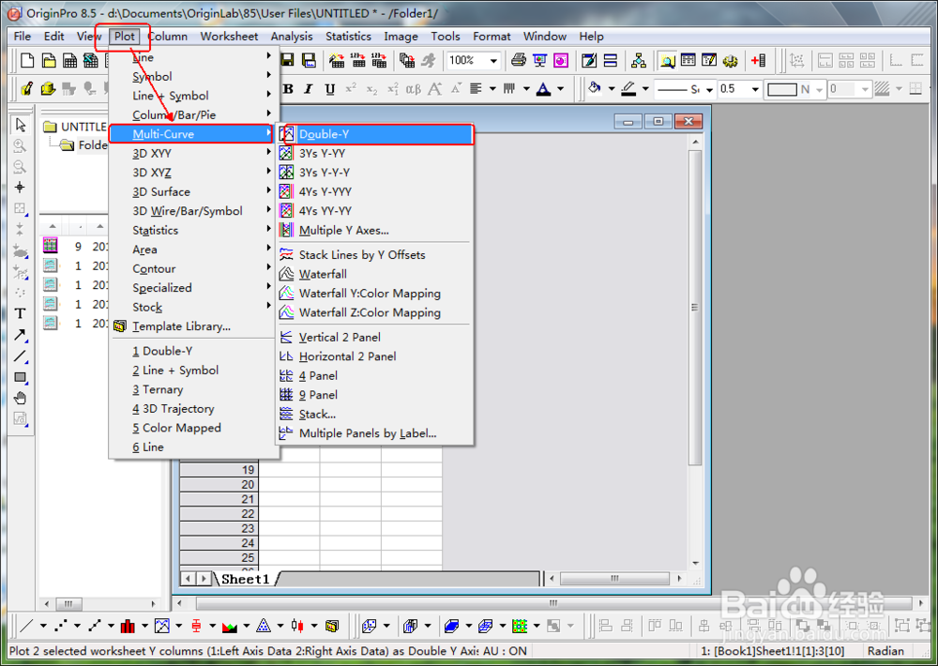Viewport: 938px width, 666px height.
Task: Click AU : ON in status bar
Action: [505, 651]
